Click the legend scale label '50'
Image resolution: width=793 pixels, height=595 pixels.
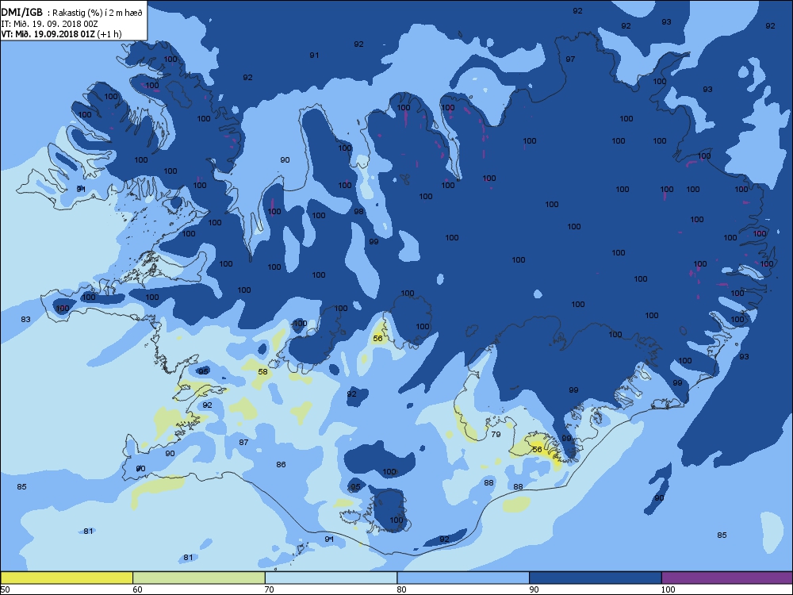pos(5,589)
